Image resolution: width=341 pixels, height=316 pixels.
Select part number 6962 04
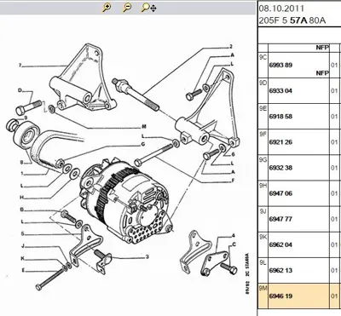[280, 244]
